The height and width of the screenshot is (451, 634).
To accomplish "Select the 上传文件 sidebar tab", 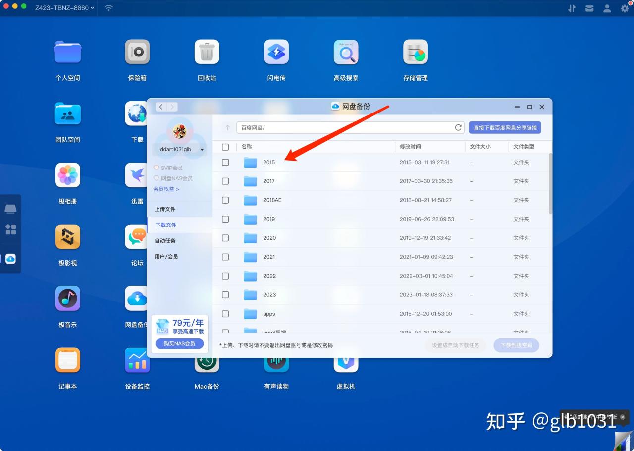I will 164,209.
